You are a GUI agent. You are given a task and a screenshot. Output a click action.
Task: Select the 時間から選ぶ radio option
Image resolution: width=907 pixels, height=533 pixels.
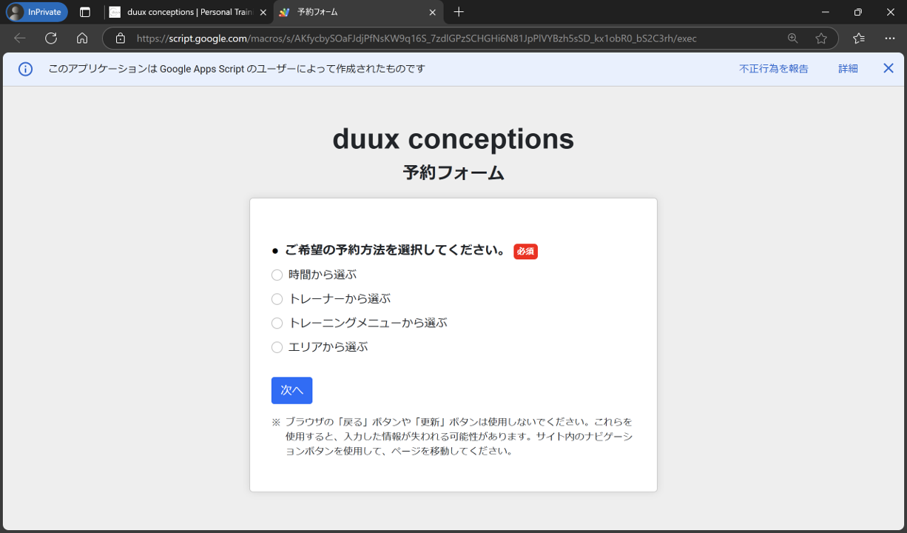277,275
